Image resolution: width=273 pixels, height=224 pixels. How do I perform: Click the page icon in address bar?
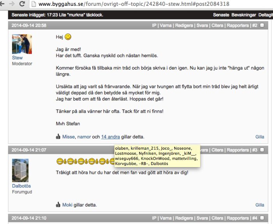click(x=33, y=4)
